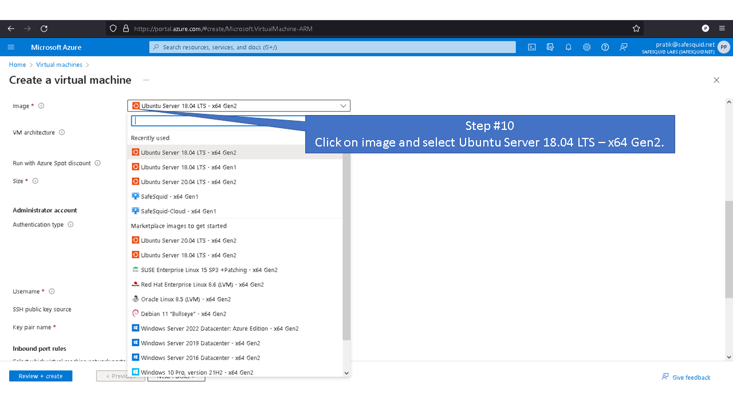Open the Notifications bell
Viewport: 733px width, 412px height.
click(x=569, y=47)
